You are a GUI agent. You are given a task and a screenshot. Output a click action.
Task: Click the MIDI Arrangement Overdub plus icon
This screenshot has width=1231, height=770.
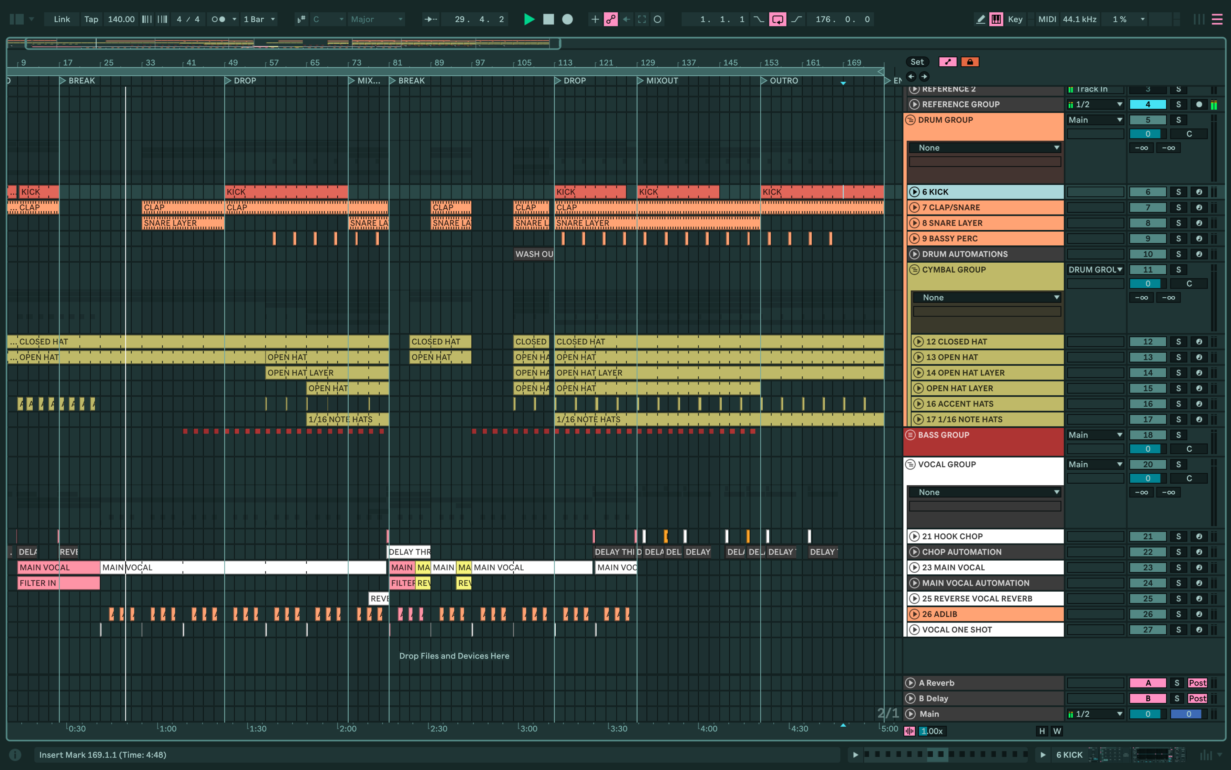[595, 19]
